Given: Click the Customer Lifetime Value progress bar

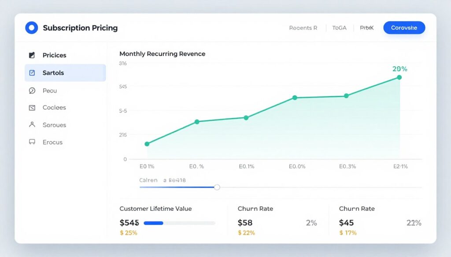Looking at the screenshot, I should (179, 223).
